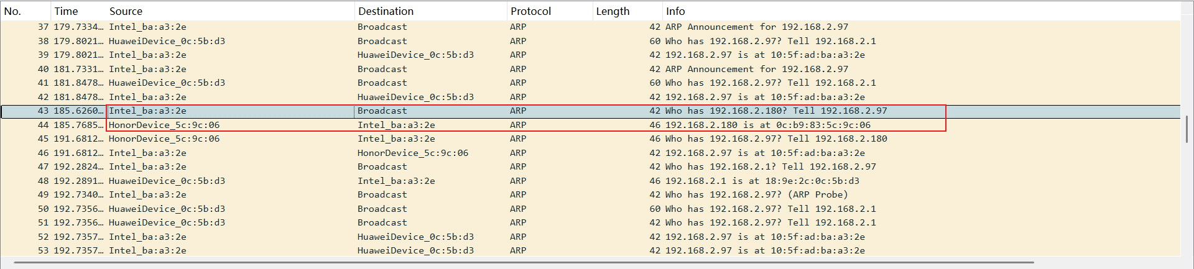Screen dimensions: 1194x269
Task: Sort the list by Source column
Action: [x=126, y=11]
